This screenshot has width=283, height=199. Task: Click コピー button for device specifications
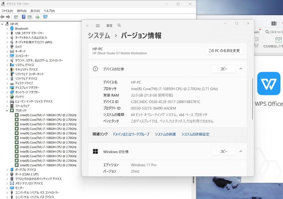coord(224,69)
